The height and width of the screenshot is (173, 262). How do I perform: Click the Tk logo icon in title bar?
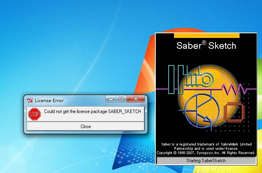(x=30, y=101)
